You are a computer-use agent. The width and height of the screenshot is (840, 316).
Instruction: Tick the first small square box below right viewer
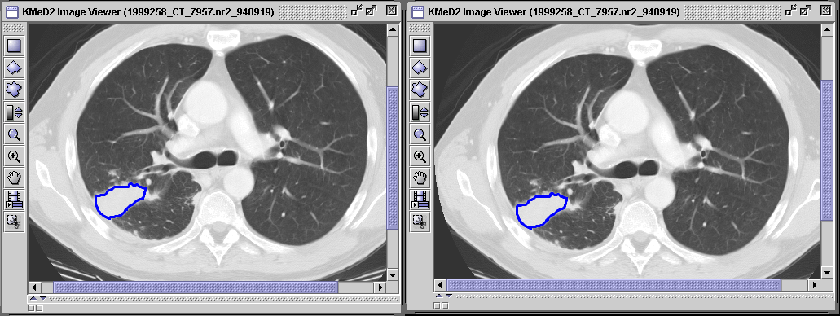438,305
